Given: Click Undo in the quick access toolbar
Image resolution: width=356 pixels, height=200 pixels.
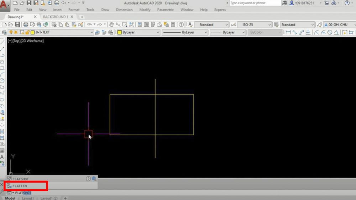Looking at the screenshot, I should 64,3.
